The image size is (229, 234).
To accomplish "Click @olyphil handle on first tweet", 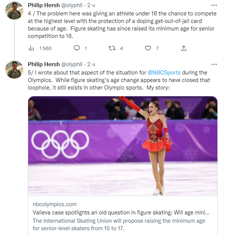I will point(72,6).
